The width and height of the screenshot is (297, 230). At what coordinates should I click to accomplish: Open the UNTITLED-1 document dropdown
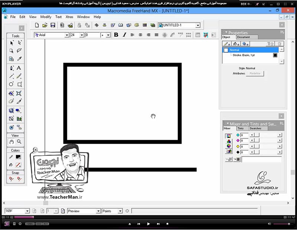click(x=198, y=25)
